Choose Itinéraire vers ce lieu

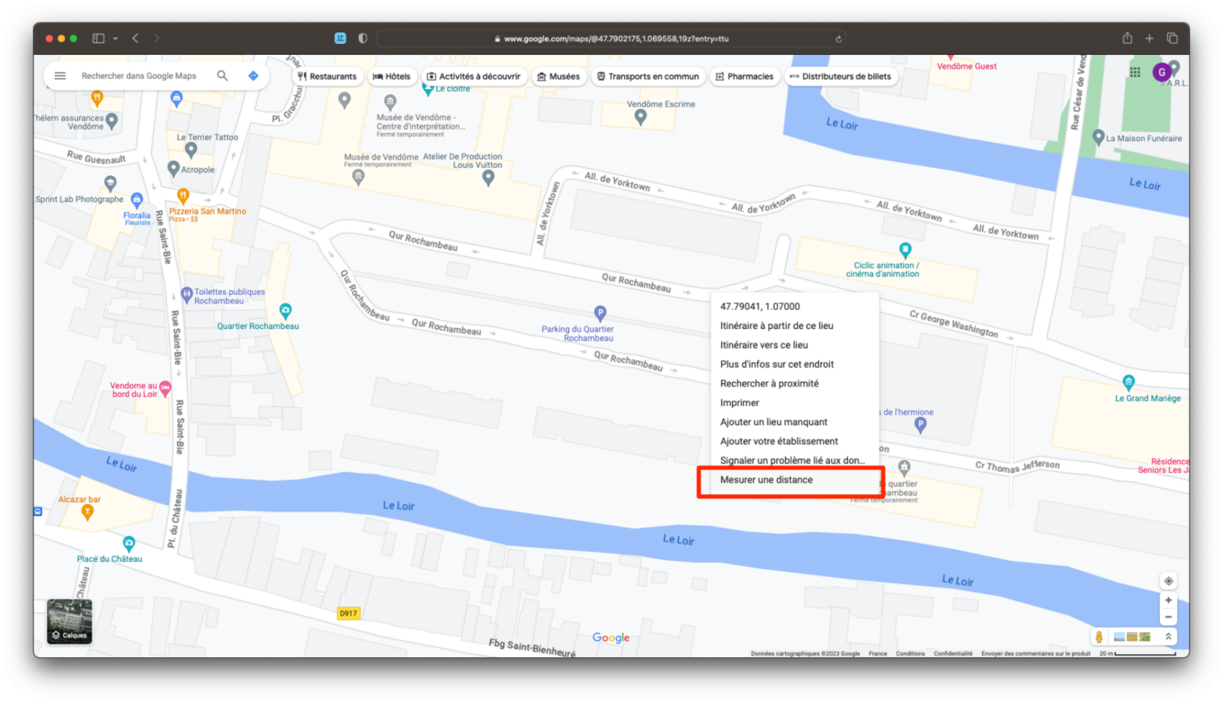click(763, 345)
